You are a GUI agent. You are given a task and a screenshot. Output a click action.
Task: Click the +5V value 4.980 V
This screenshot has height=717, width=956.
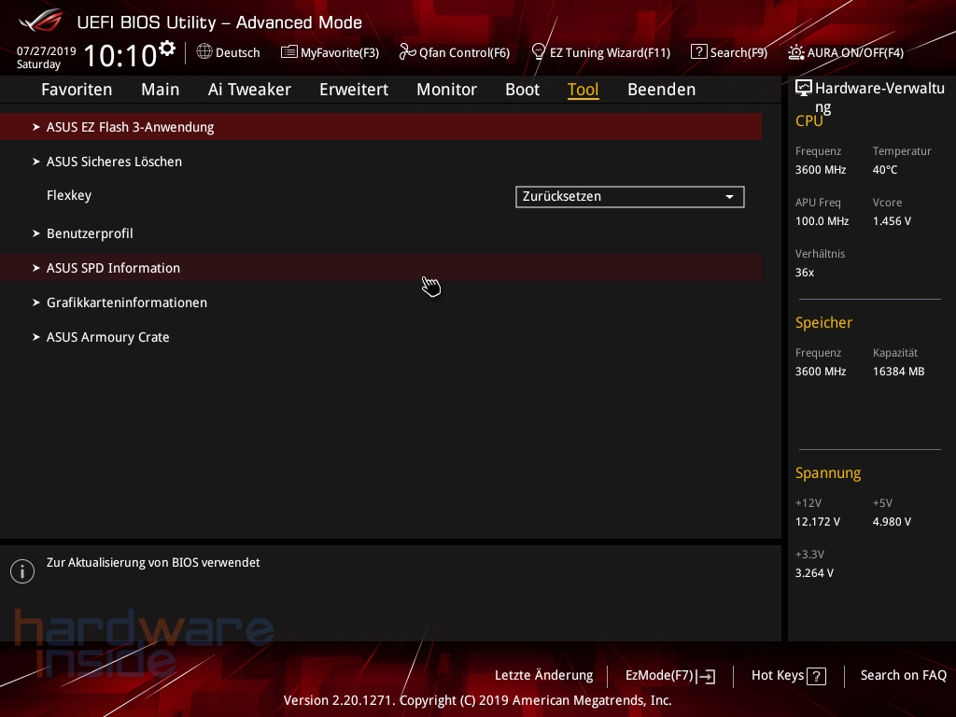coord(892,522)
